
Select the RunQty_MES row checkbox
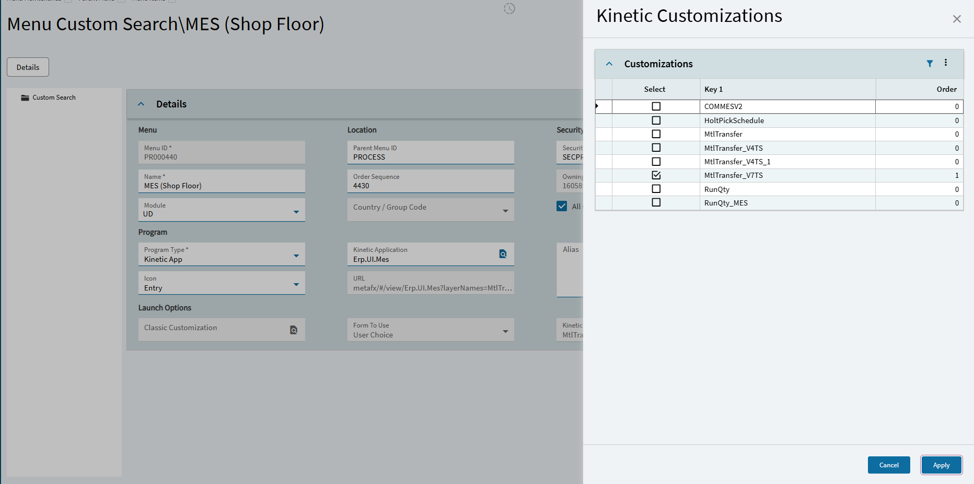(656, 202)
